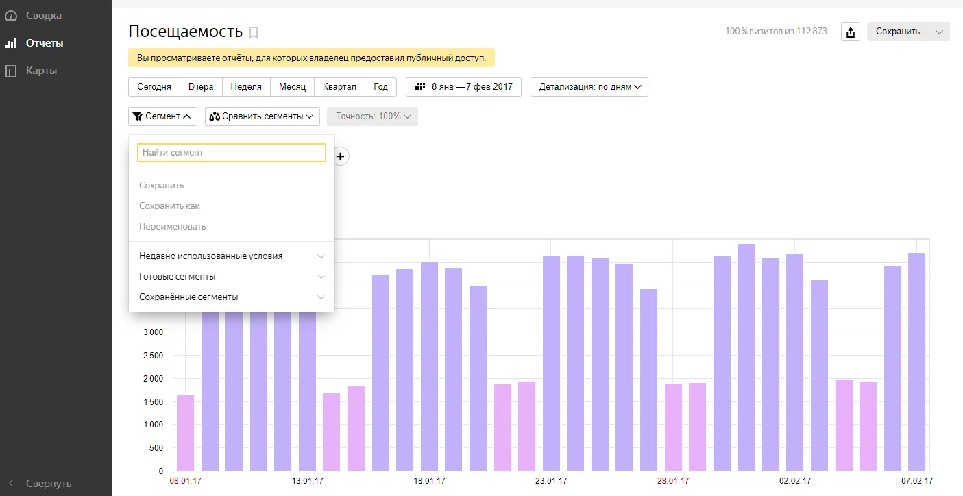Image resolution: width=963 pixels, height=496 pixels.
Task: Expand Готовые сегменты list
Action: pyautogui.click(x=232, y=277)
